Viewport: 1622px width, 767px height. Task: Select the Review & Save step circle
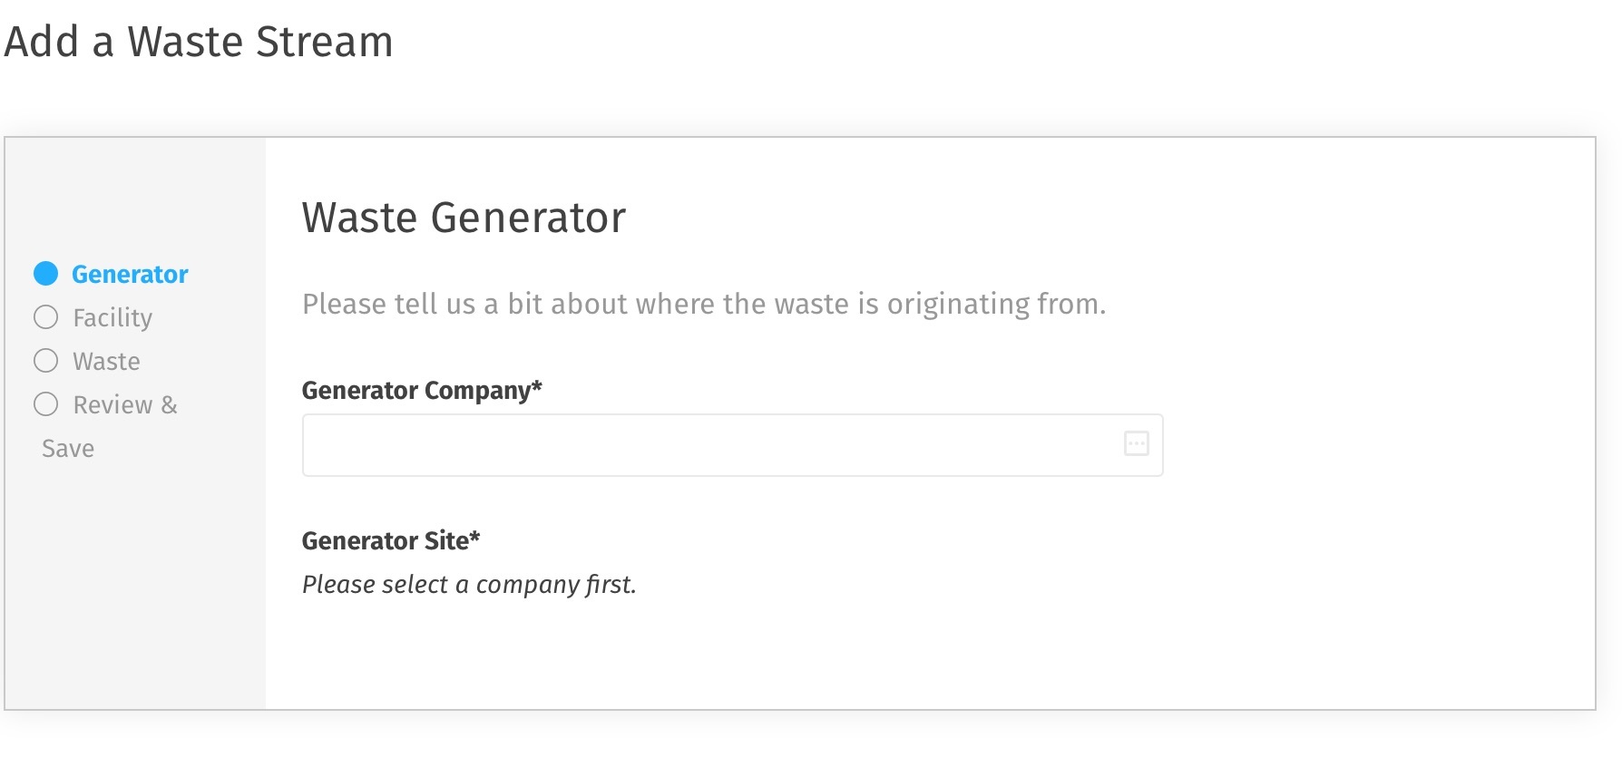45,403
